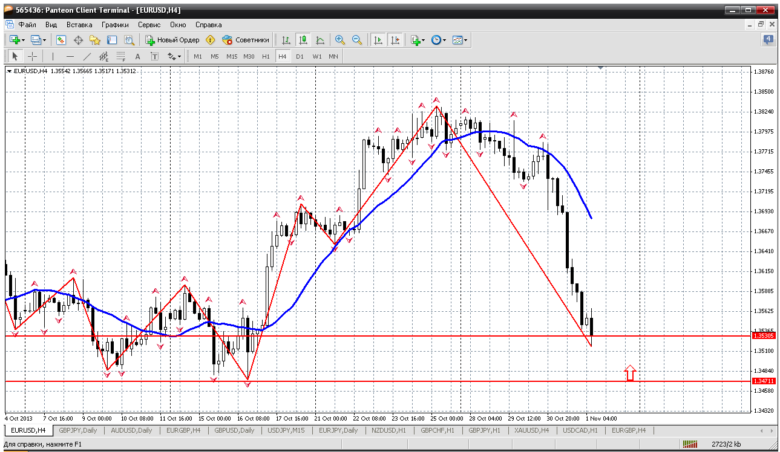
Task: Switch chart to candlesticks
Action: [303, 40]
